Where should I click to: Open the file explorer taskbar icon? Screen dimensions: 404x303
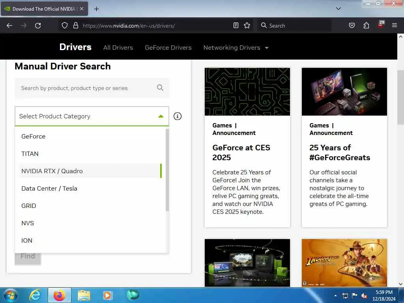point(84,296)
